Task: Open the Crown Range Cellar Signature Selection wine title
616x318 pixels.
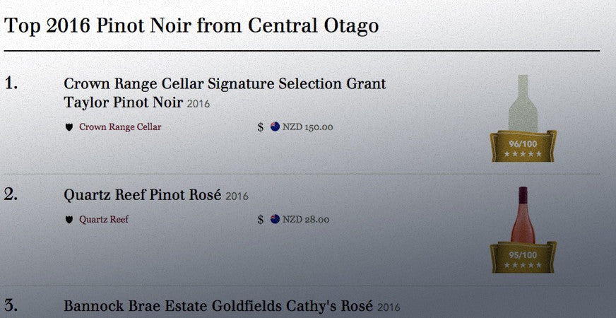Action: [225, 93]
